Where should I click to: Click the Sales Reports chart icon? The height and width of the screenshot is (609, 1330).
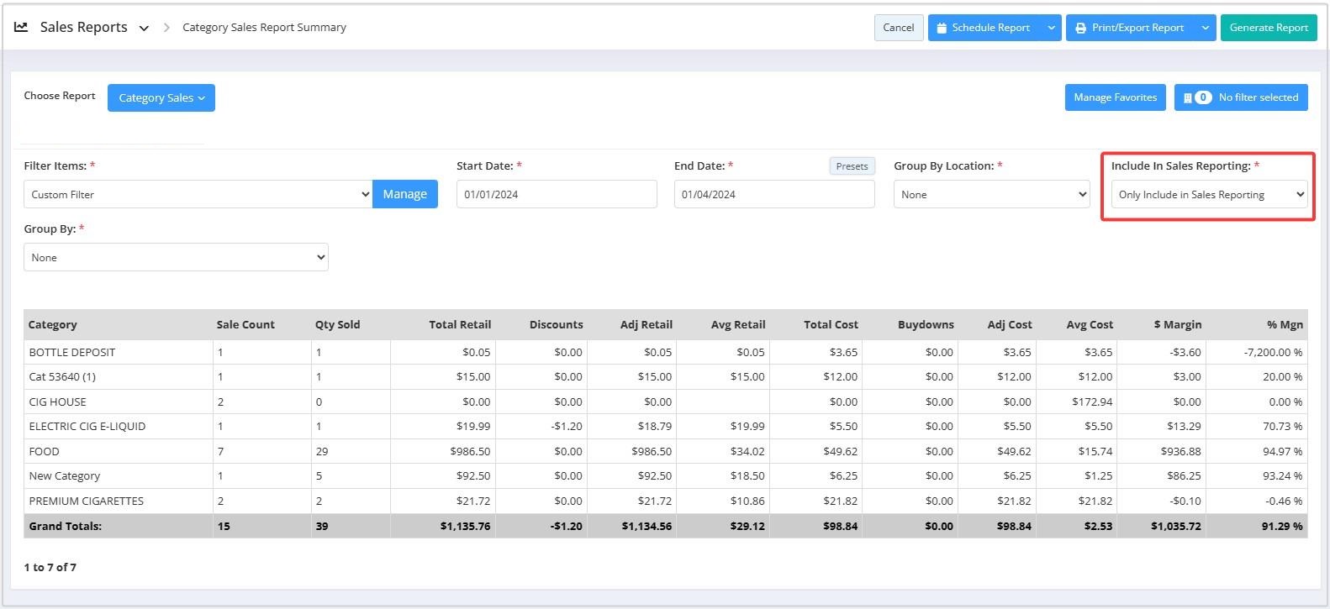point(21,27)
